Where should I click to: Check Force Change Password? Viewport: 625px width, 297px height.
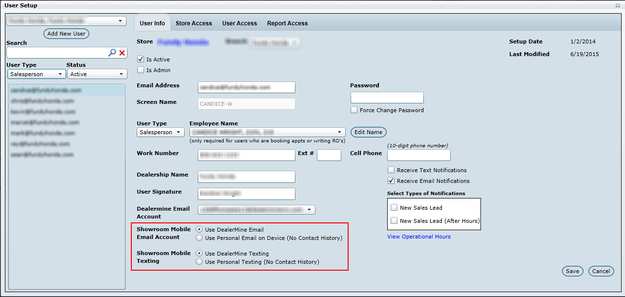(x=354, y=110)
